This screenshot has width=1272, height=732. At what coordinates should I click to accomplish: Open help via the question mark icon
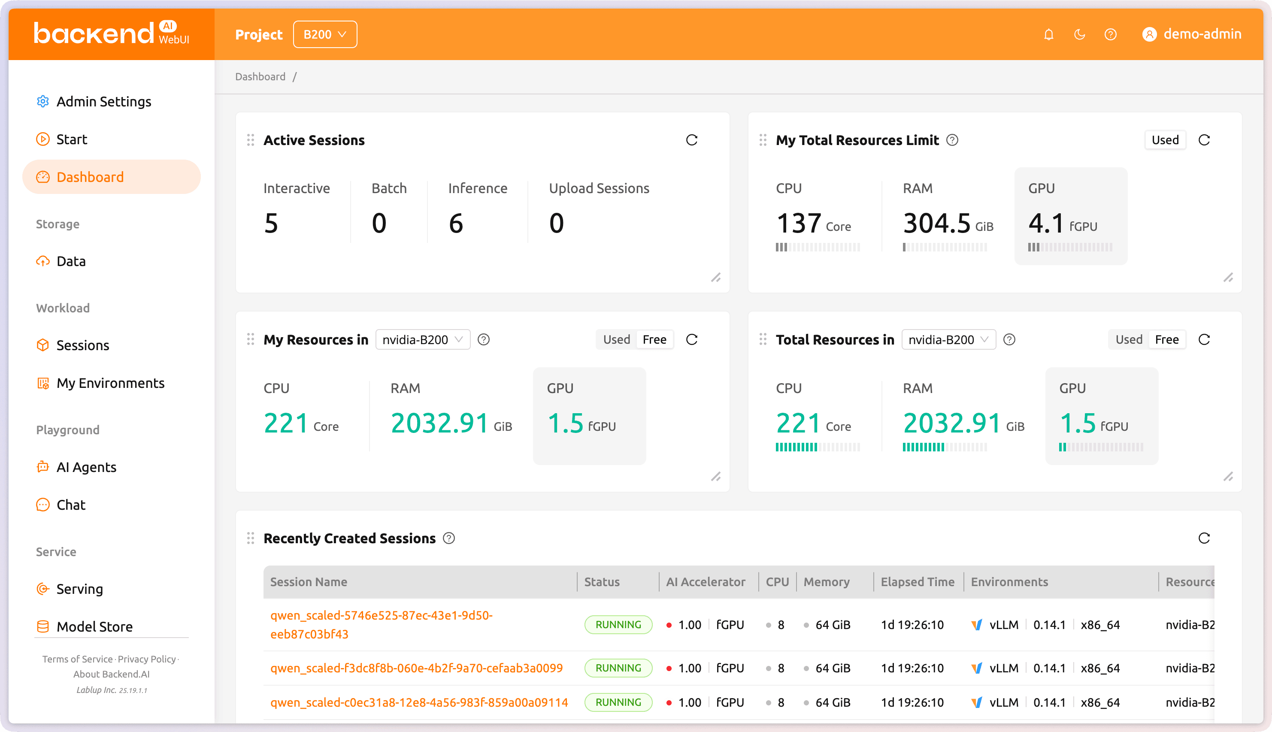coord(1111,34)
